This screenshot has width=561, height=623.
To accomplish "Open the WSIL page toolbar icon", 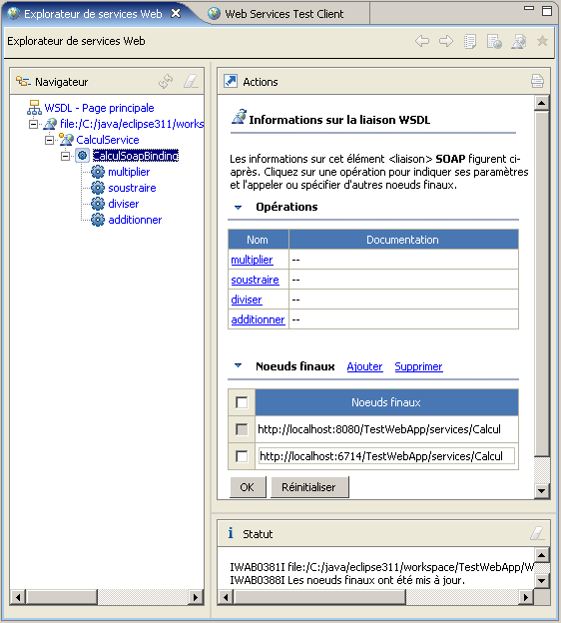I will 494,41.
